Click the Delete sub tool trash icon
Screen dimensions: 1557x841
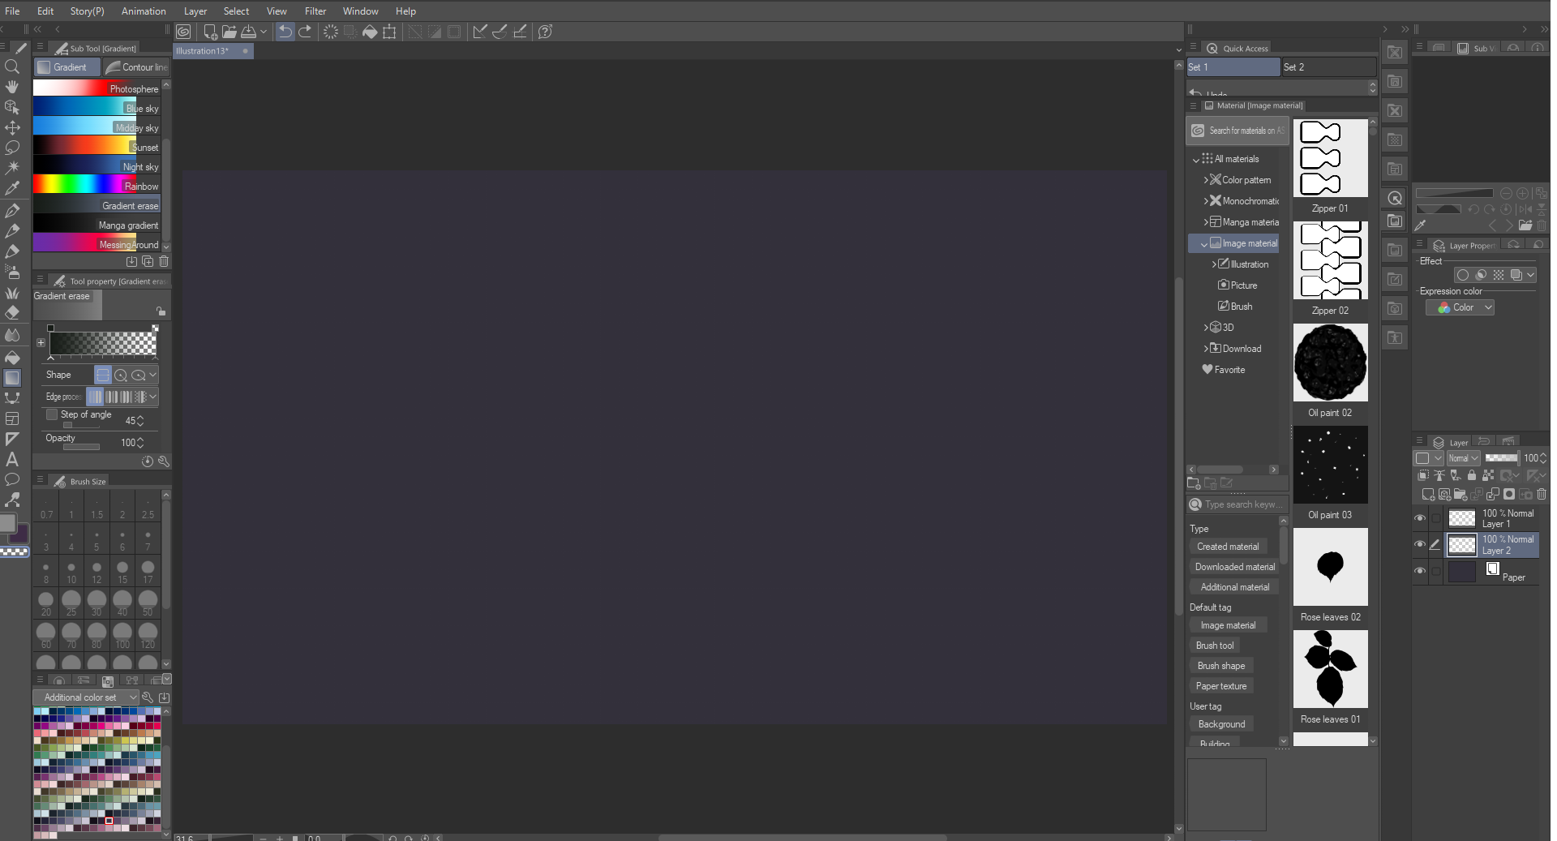pos(164,261)
